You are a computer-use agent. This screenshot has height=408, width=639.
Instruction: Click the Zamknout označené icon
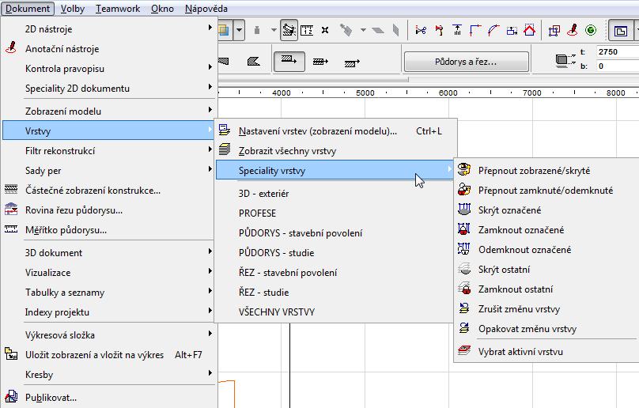[463, 229]
